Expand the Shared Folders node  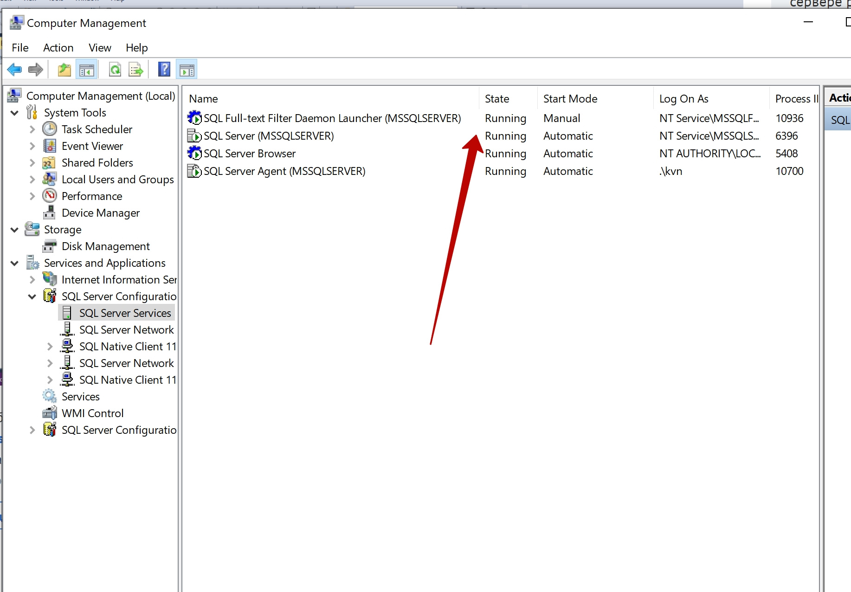tap(32, 163)
